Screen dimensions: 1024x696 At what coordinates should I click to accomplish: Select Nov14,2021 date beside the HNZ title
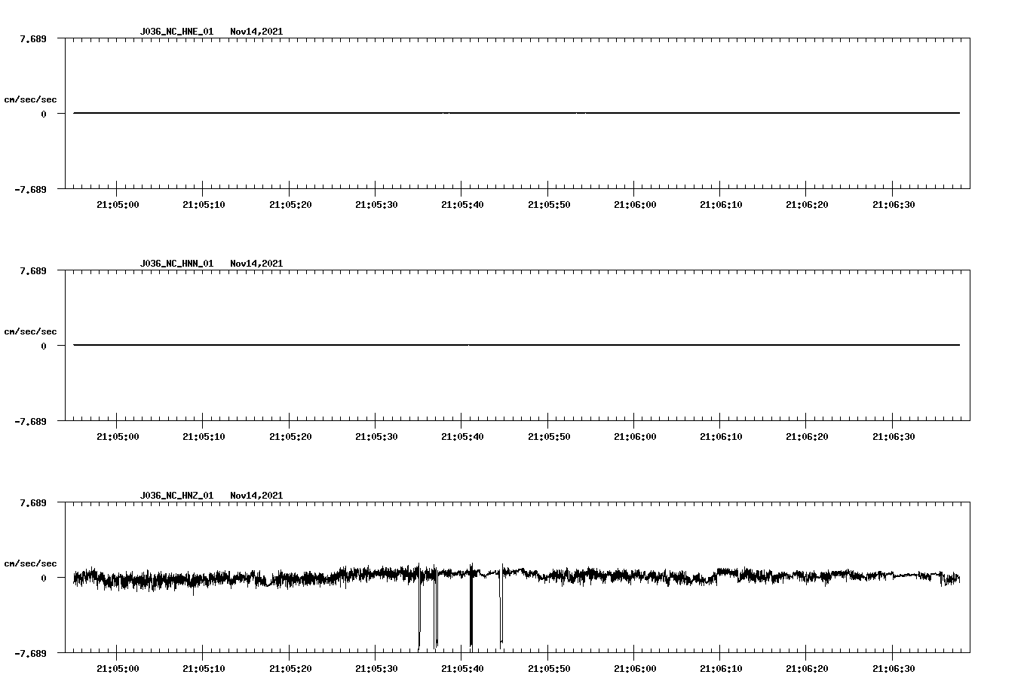point(256,496)
